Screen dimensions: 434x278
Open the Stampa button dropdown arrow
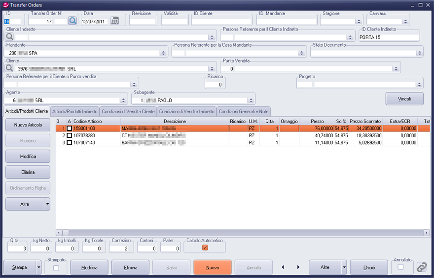click(x=38, y=267)
